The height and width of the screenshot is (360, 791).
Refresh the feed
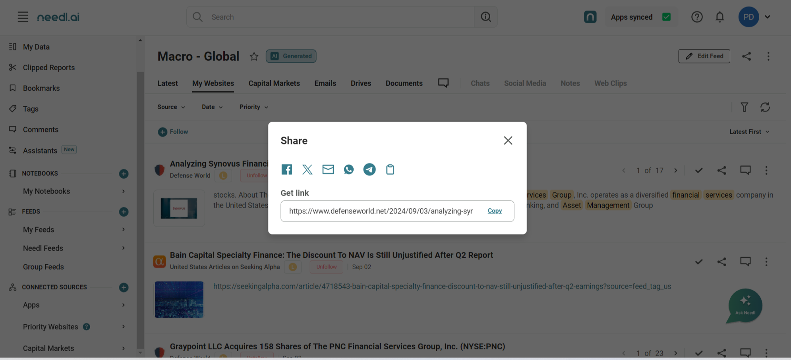[x=765, y=107]
